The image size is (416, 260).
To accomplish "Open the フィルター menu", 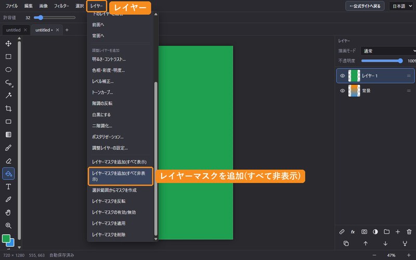I will pos(61,6).
